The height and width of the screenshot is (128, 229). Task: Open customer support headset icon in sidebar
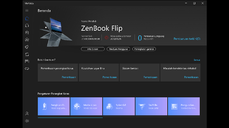coord(27,25)
